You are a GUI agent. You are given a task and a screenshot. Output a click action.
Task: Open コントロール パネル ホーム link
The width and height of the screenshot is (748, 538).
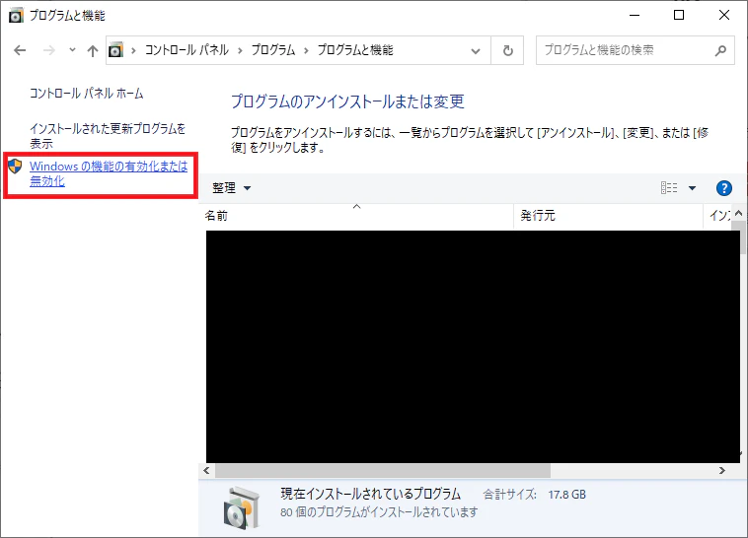pyautogui.click(x=86, y=94)
